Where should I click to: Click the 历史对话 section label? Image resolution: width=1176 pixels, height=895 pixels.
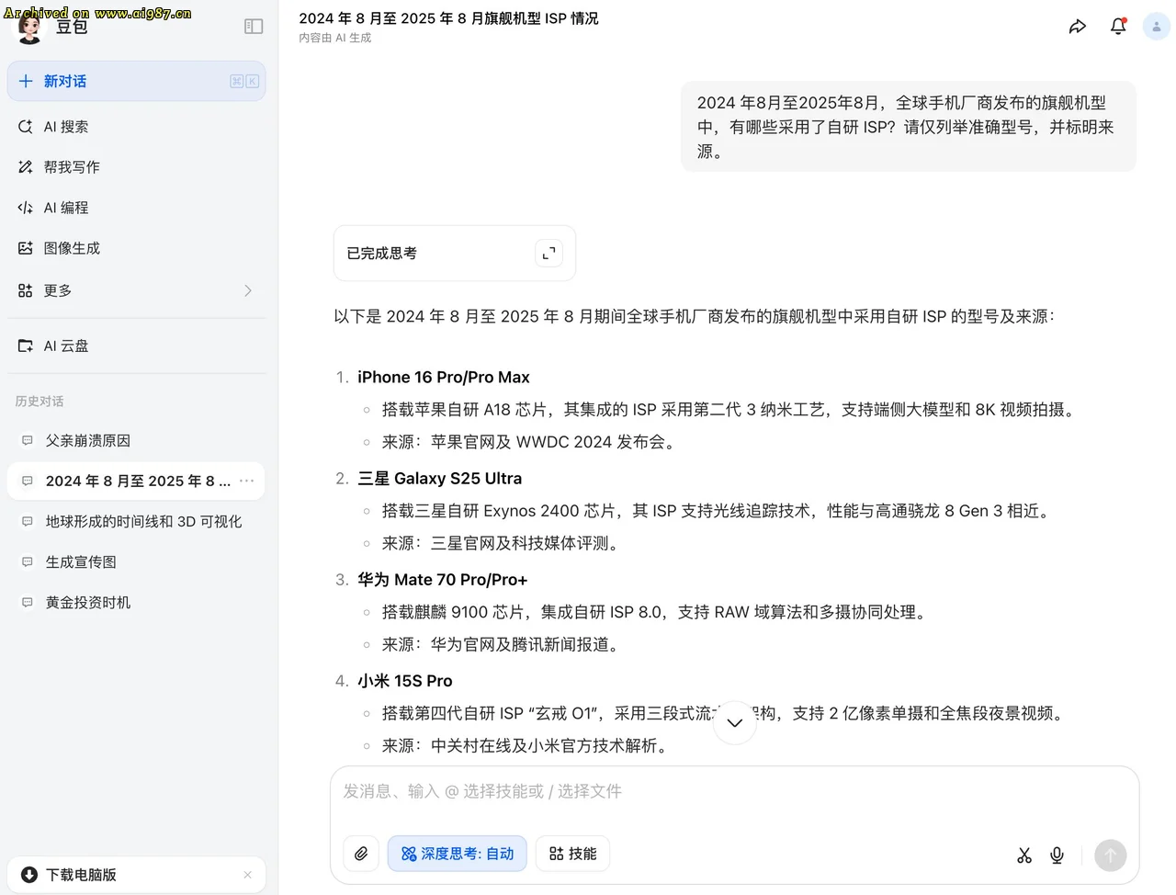pos(40,401)
